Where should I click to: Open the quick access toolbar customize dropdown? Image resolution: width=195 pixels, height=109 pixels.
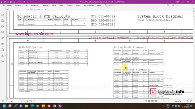pos(27,2)
